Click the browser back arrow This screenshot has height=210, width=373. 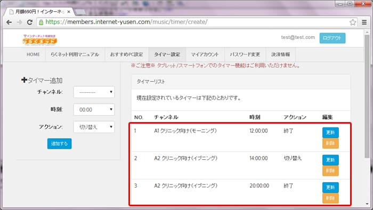[x=9, y=22]
